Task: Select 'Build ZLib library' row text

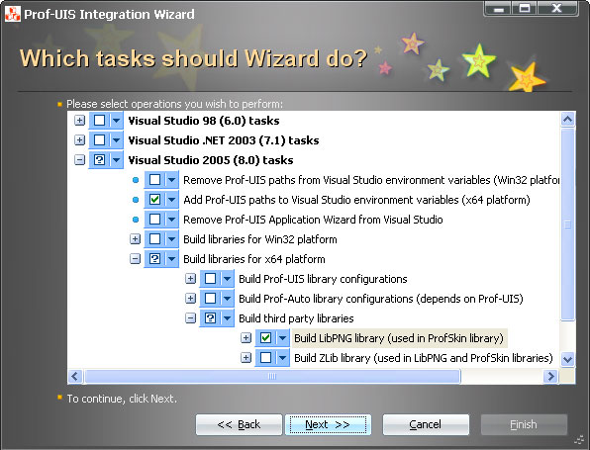Action: click(424, 358)
